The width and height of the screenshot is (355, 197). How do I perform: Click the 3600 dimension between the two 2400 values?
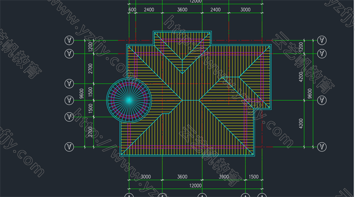click(x=182, y=10)
